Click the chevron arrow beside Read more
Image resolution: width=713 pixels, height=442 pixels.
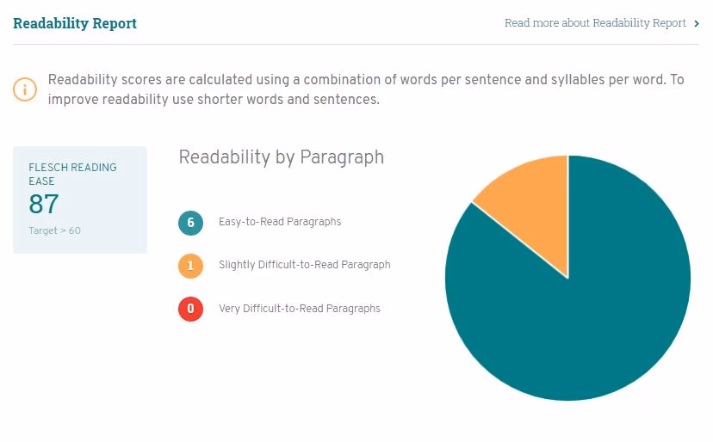[697, 23]
